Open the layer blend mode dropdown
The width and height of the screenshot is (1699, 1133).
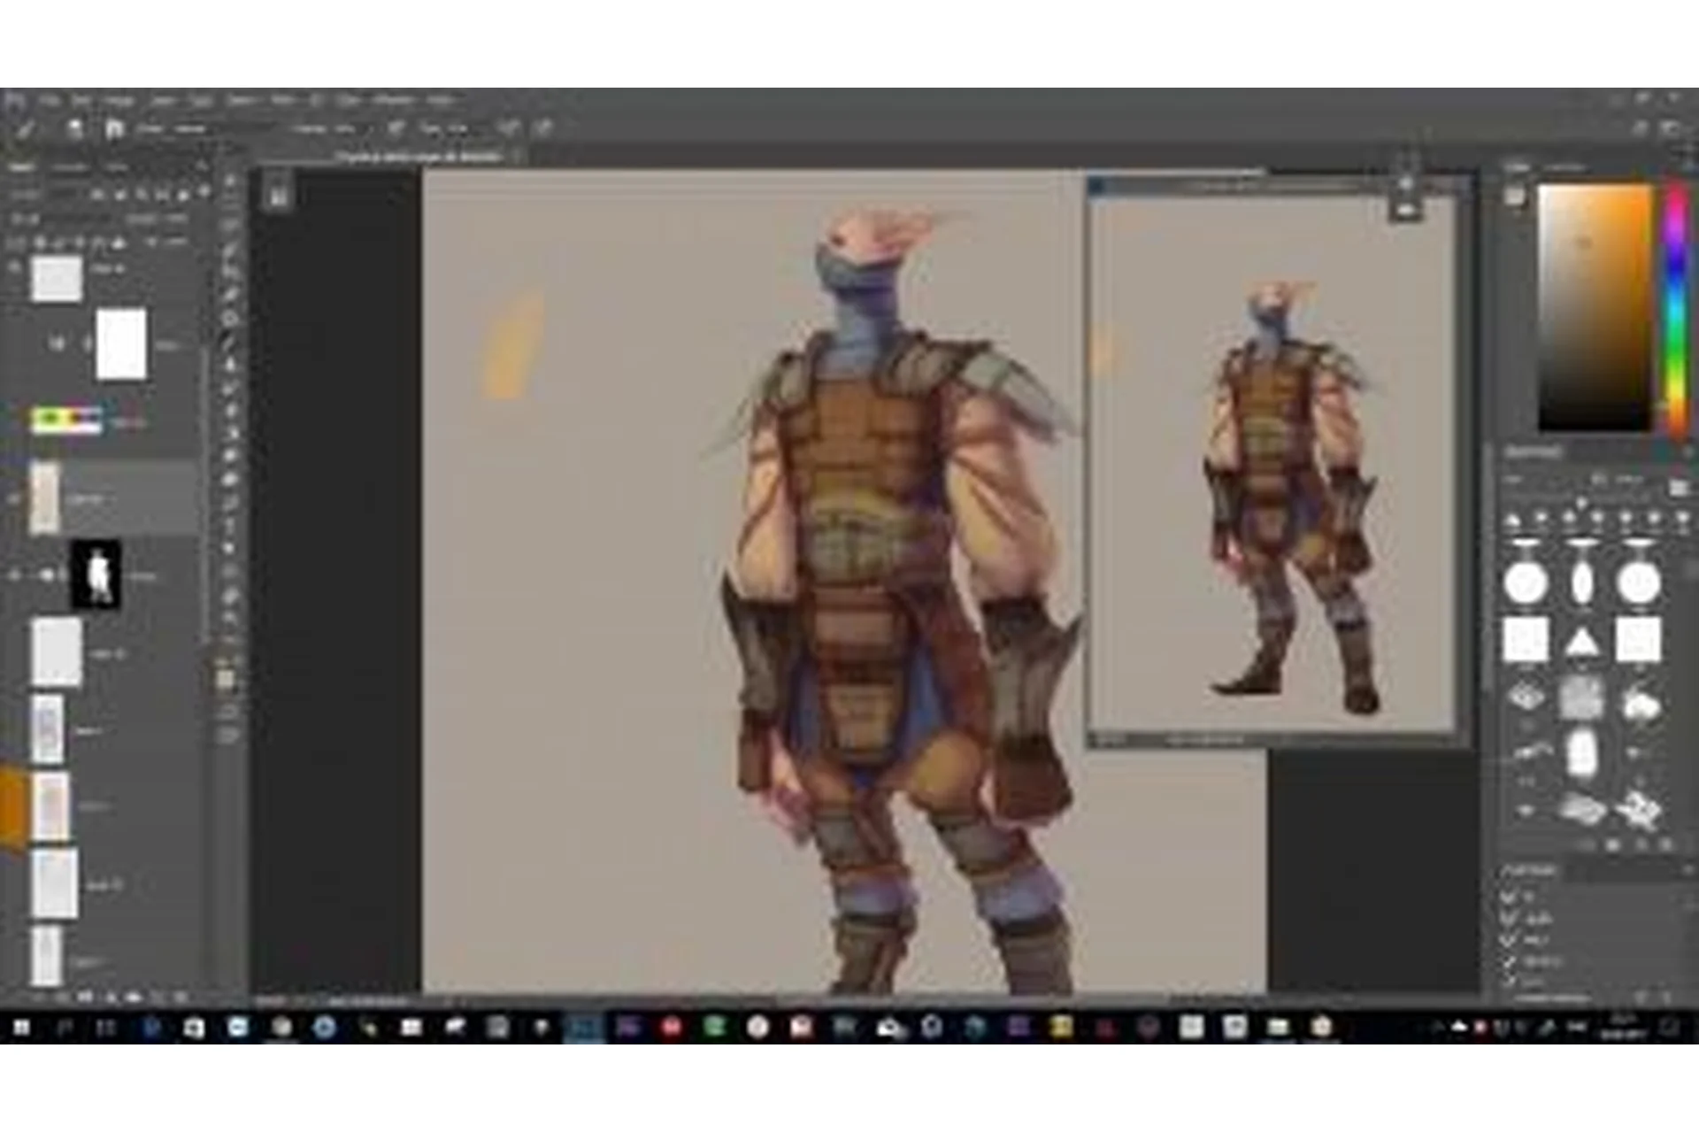53,218
